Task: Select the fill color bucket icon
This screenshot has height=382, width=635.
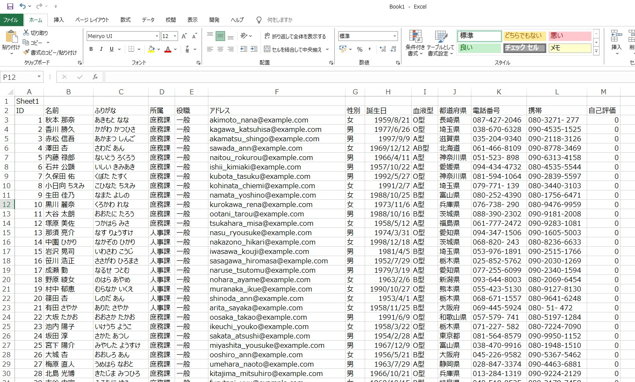Action: [x=150, y=49]
